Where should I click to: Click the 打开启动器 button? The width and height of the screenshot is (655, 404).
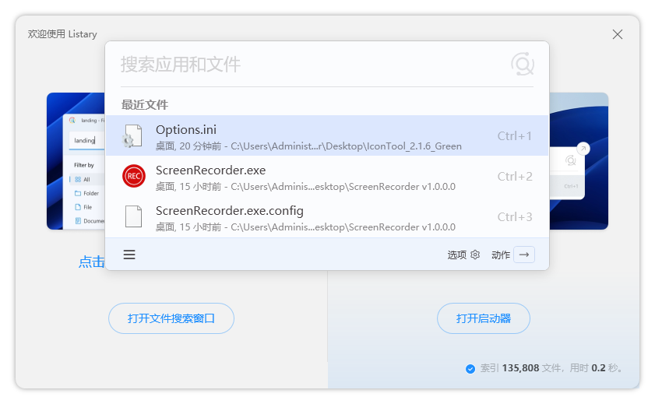point(484,318)
